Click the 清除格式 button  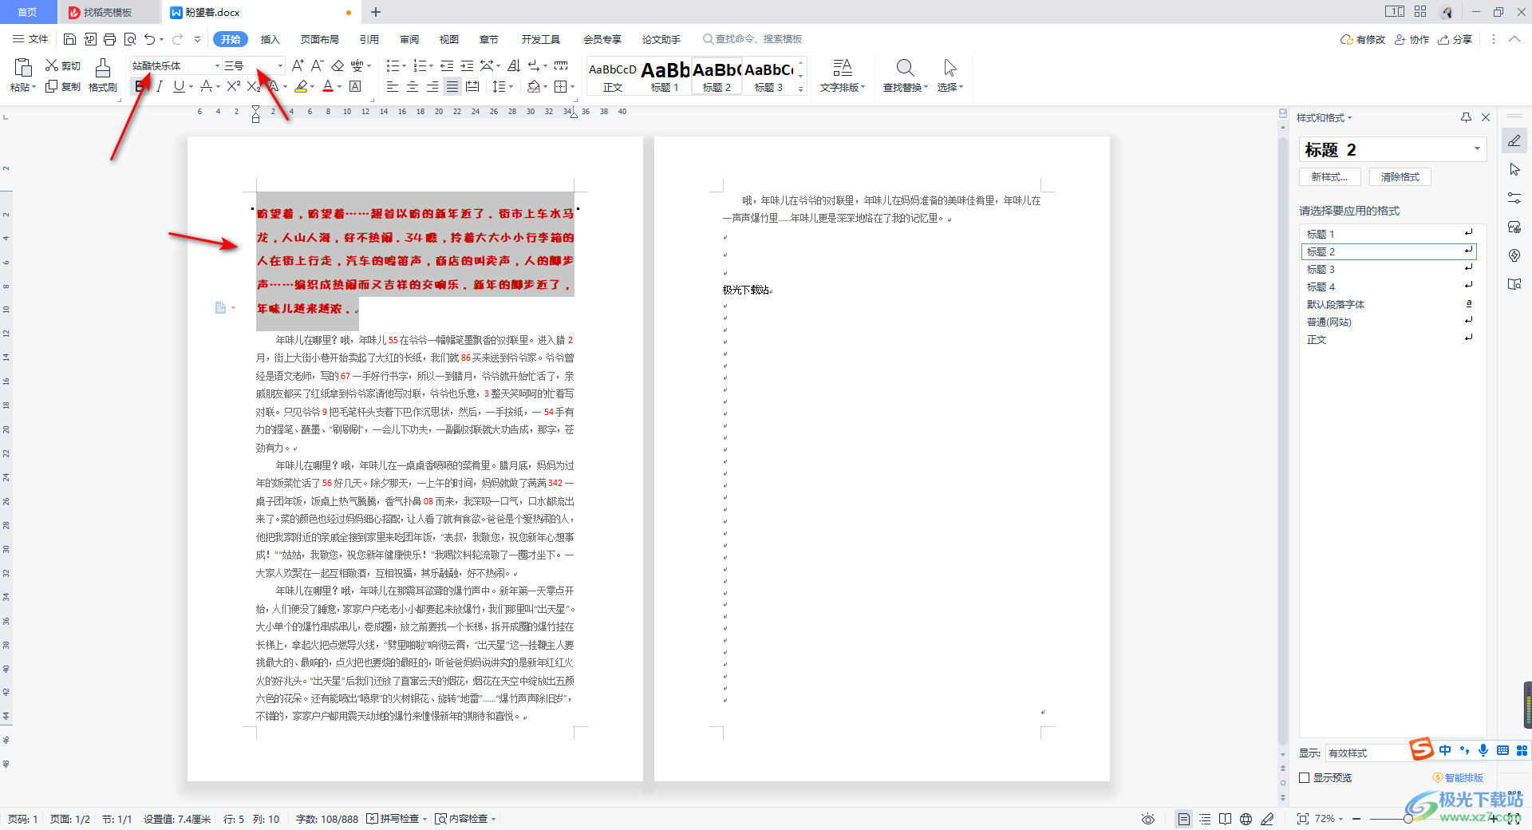[1400, 177]
